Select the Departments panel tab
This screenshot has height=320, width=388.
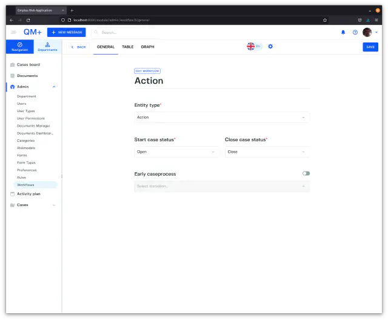pyautogui.click(x=47, y=47)
